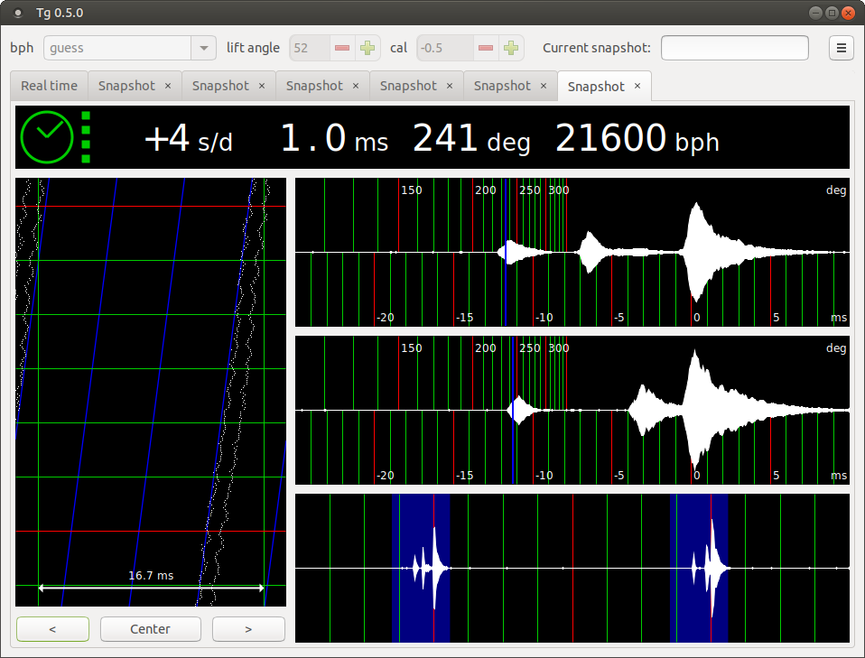Click the '1.0 ms' beat error readout
865x658 pixels.
(x=334, y=138)
